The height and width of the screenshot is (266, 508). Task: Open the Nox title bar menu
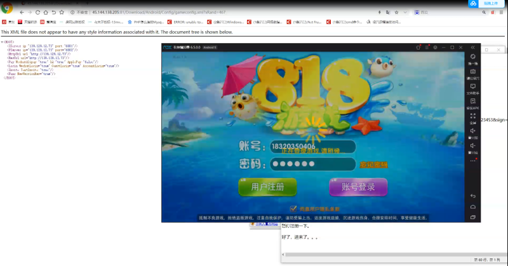point(427,48)
